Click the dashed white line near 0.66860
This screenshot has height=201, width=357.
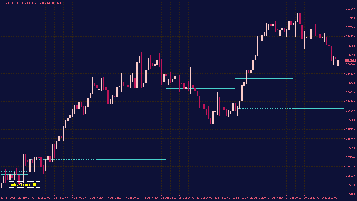tap(201, 46)
